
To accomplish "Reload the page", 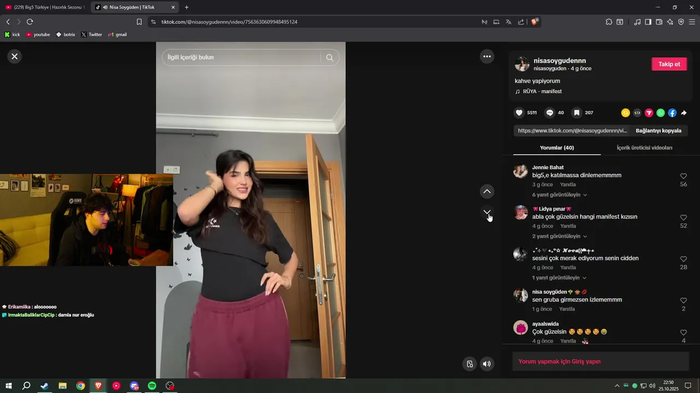I will coord(30,22).
